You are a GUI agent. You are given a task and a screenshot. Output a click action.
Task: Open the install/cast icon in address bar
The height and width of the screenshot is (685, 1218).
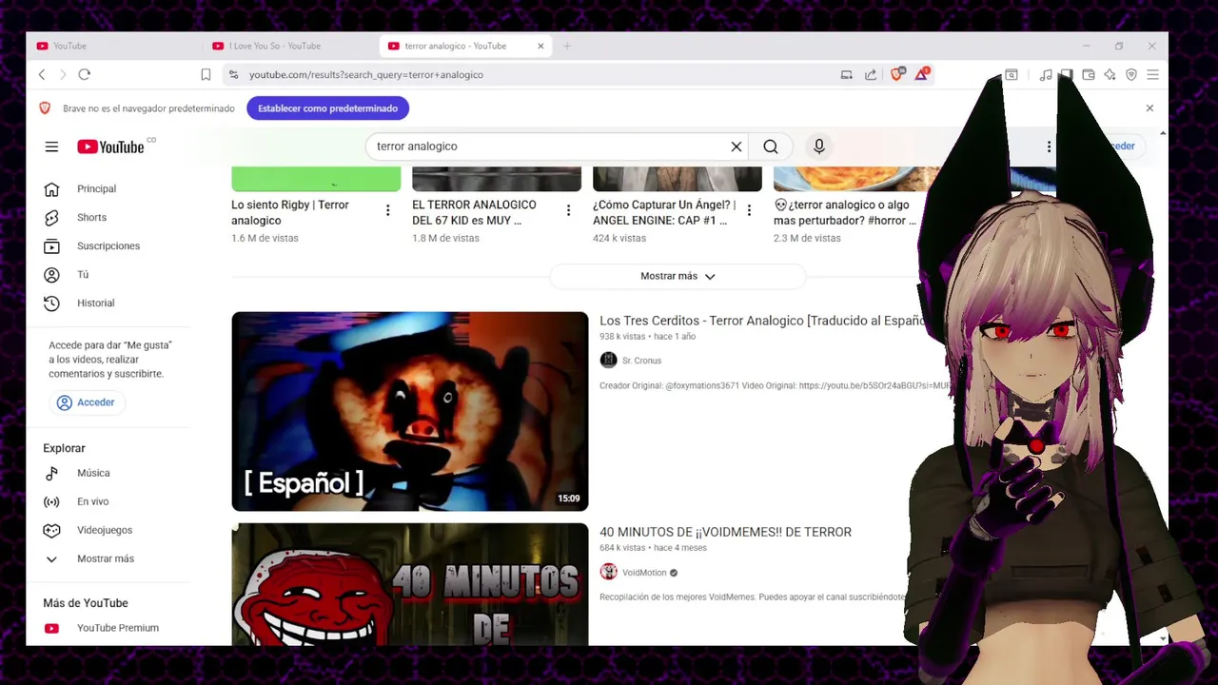click(x=846, y=74)
